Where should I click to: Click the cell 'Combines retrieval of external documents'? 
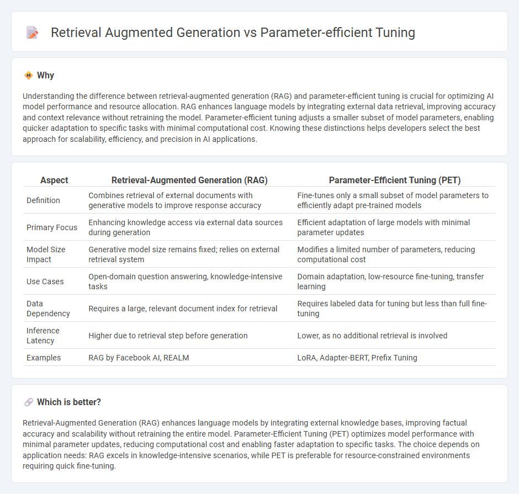tap(189, 200)
